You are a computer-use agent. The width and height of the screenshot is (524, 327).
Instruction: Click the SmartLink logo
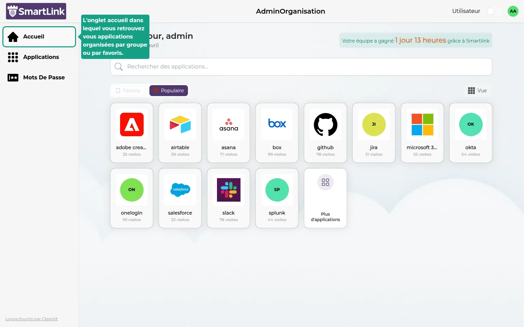(x=36, y=11)
